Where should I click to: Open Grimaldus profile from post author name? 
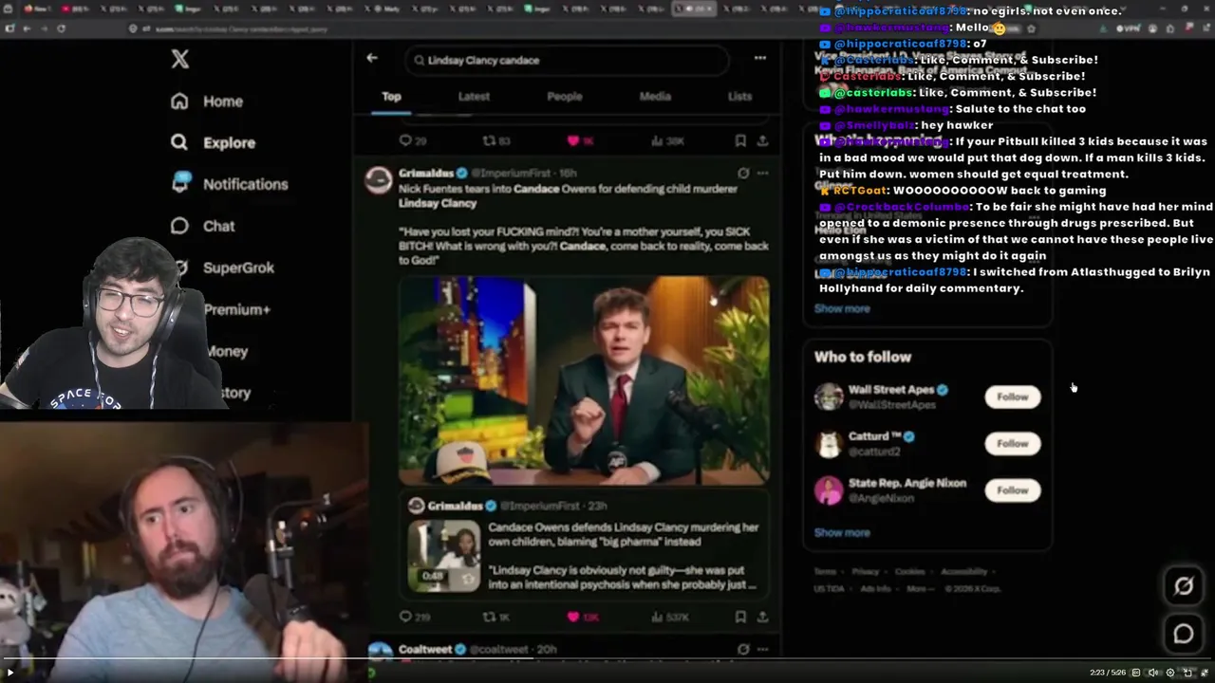click(x=426, y=173)
